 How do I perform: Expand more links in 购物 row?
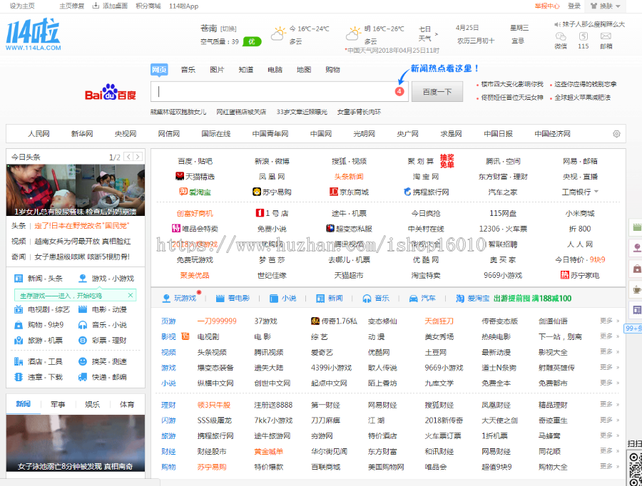(x=610, y=466)
